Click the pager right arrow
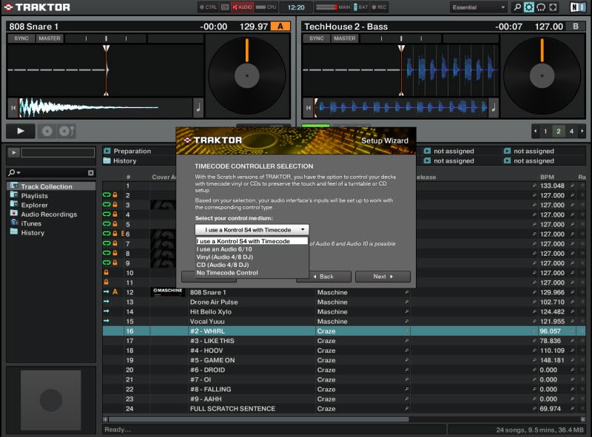Viewport: 592px width, 437px height. (582, 132)
